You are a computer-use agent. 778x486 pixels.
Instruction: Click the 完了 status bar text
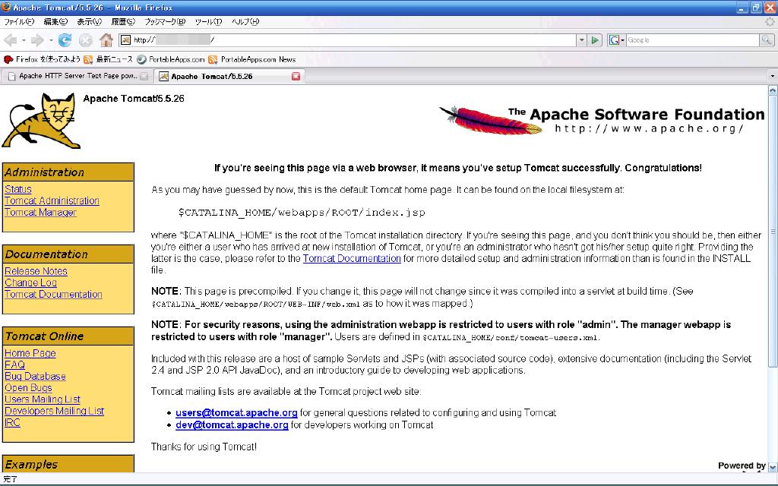pyautogui.click(x=10, y=479)
